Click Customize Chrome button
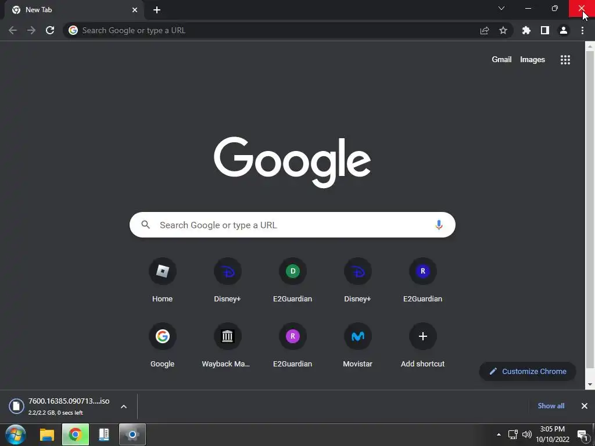This screenshot has width=595, height=446. (x=528, y=371)
